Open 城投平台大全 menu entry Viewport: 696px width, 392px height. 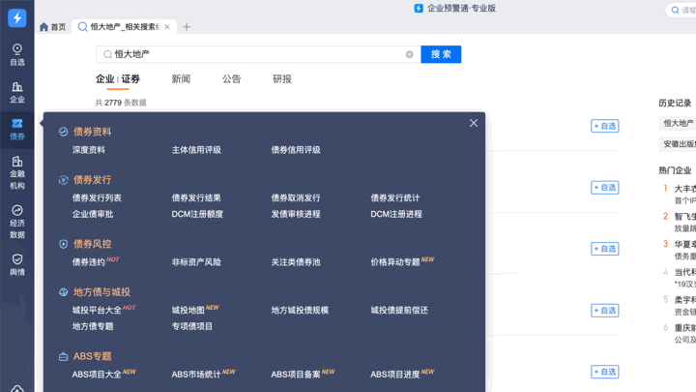(97, 311)
